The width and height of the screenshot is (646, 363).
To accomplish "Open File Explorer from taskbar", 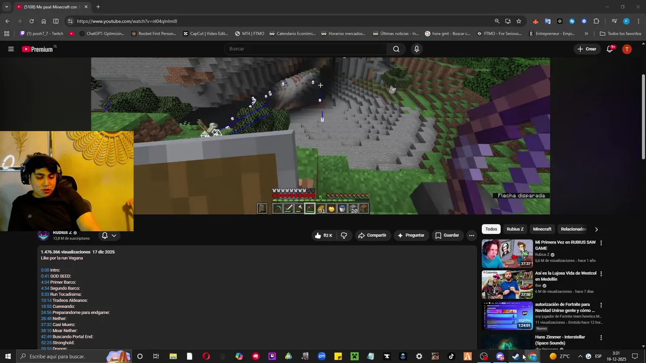I will 173,356.
